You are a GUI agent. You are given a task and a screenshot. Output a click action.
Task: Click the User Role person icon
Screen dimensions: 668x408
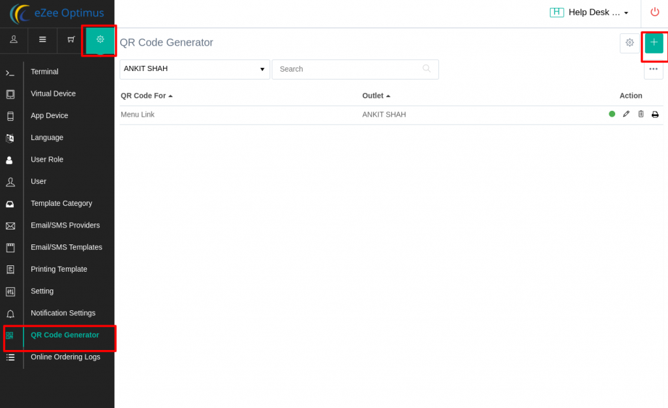(9, 160)
